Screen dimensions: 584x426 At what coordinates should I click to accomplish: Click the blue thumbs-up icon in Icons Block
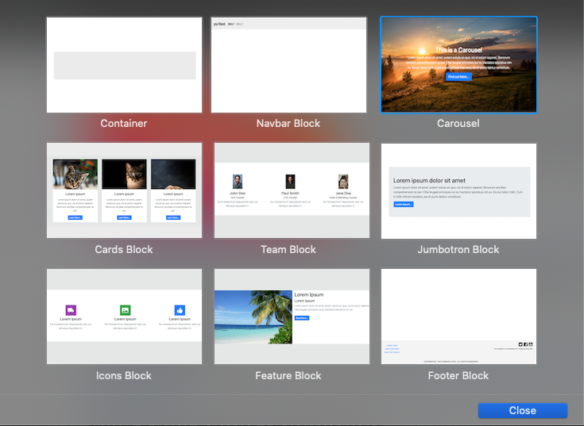pyautogui.click(x=180, y=310)
